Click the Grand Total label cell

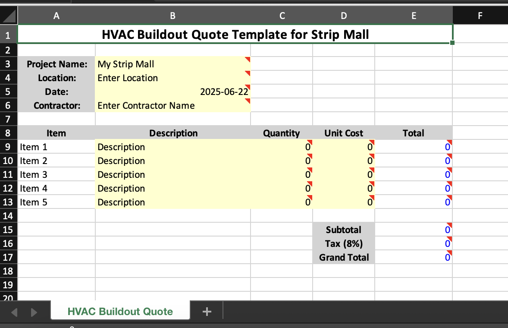pos(343,257)
